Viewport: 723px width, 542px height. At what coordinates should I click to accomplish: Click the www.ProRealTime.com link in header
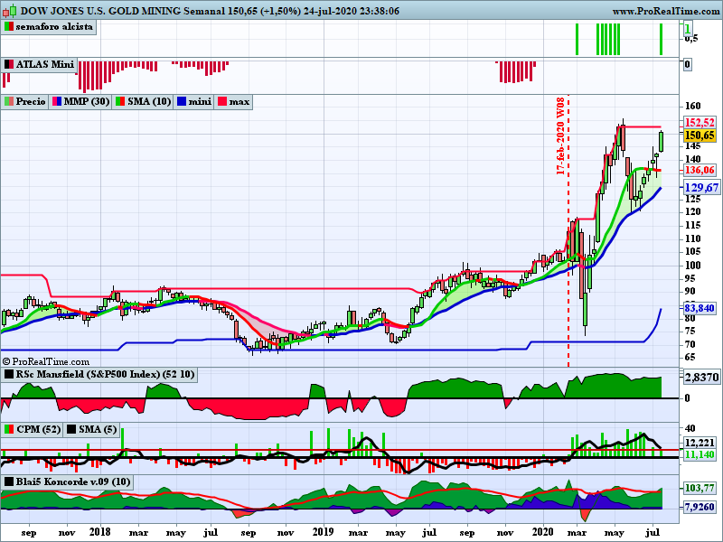(x=666, y=11)
